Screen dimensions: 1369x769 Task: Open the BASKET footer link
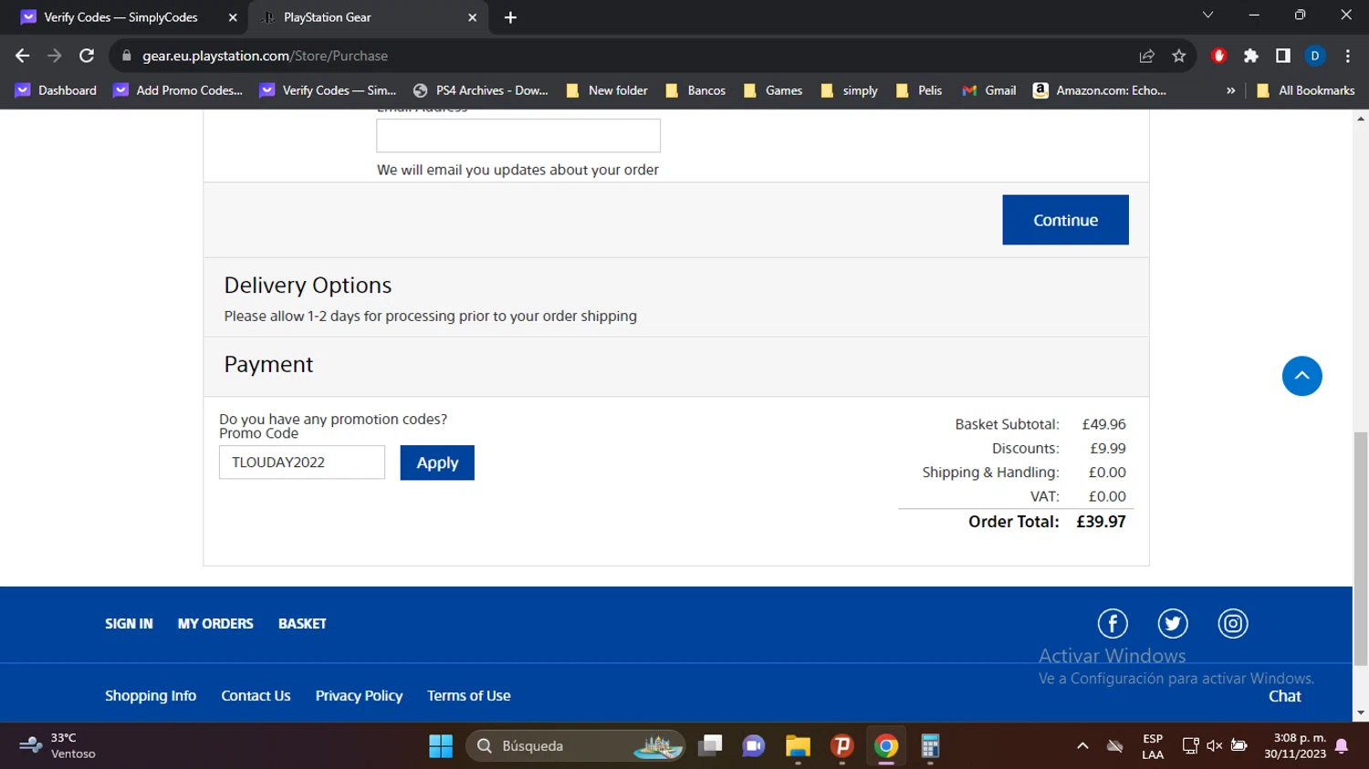302,624
